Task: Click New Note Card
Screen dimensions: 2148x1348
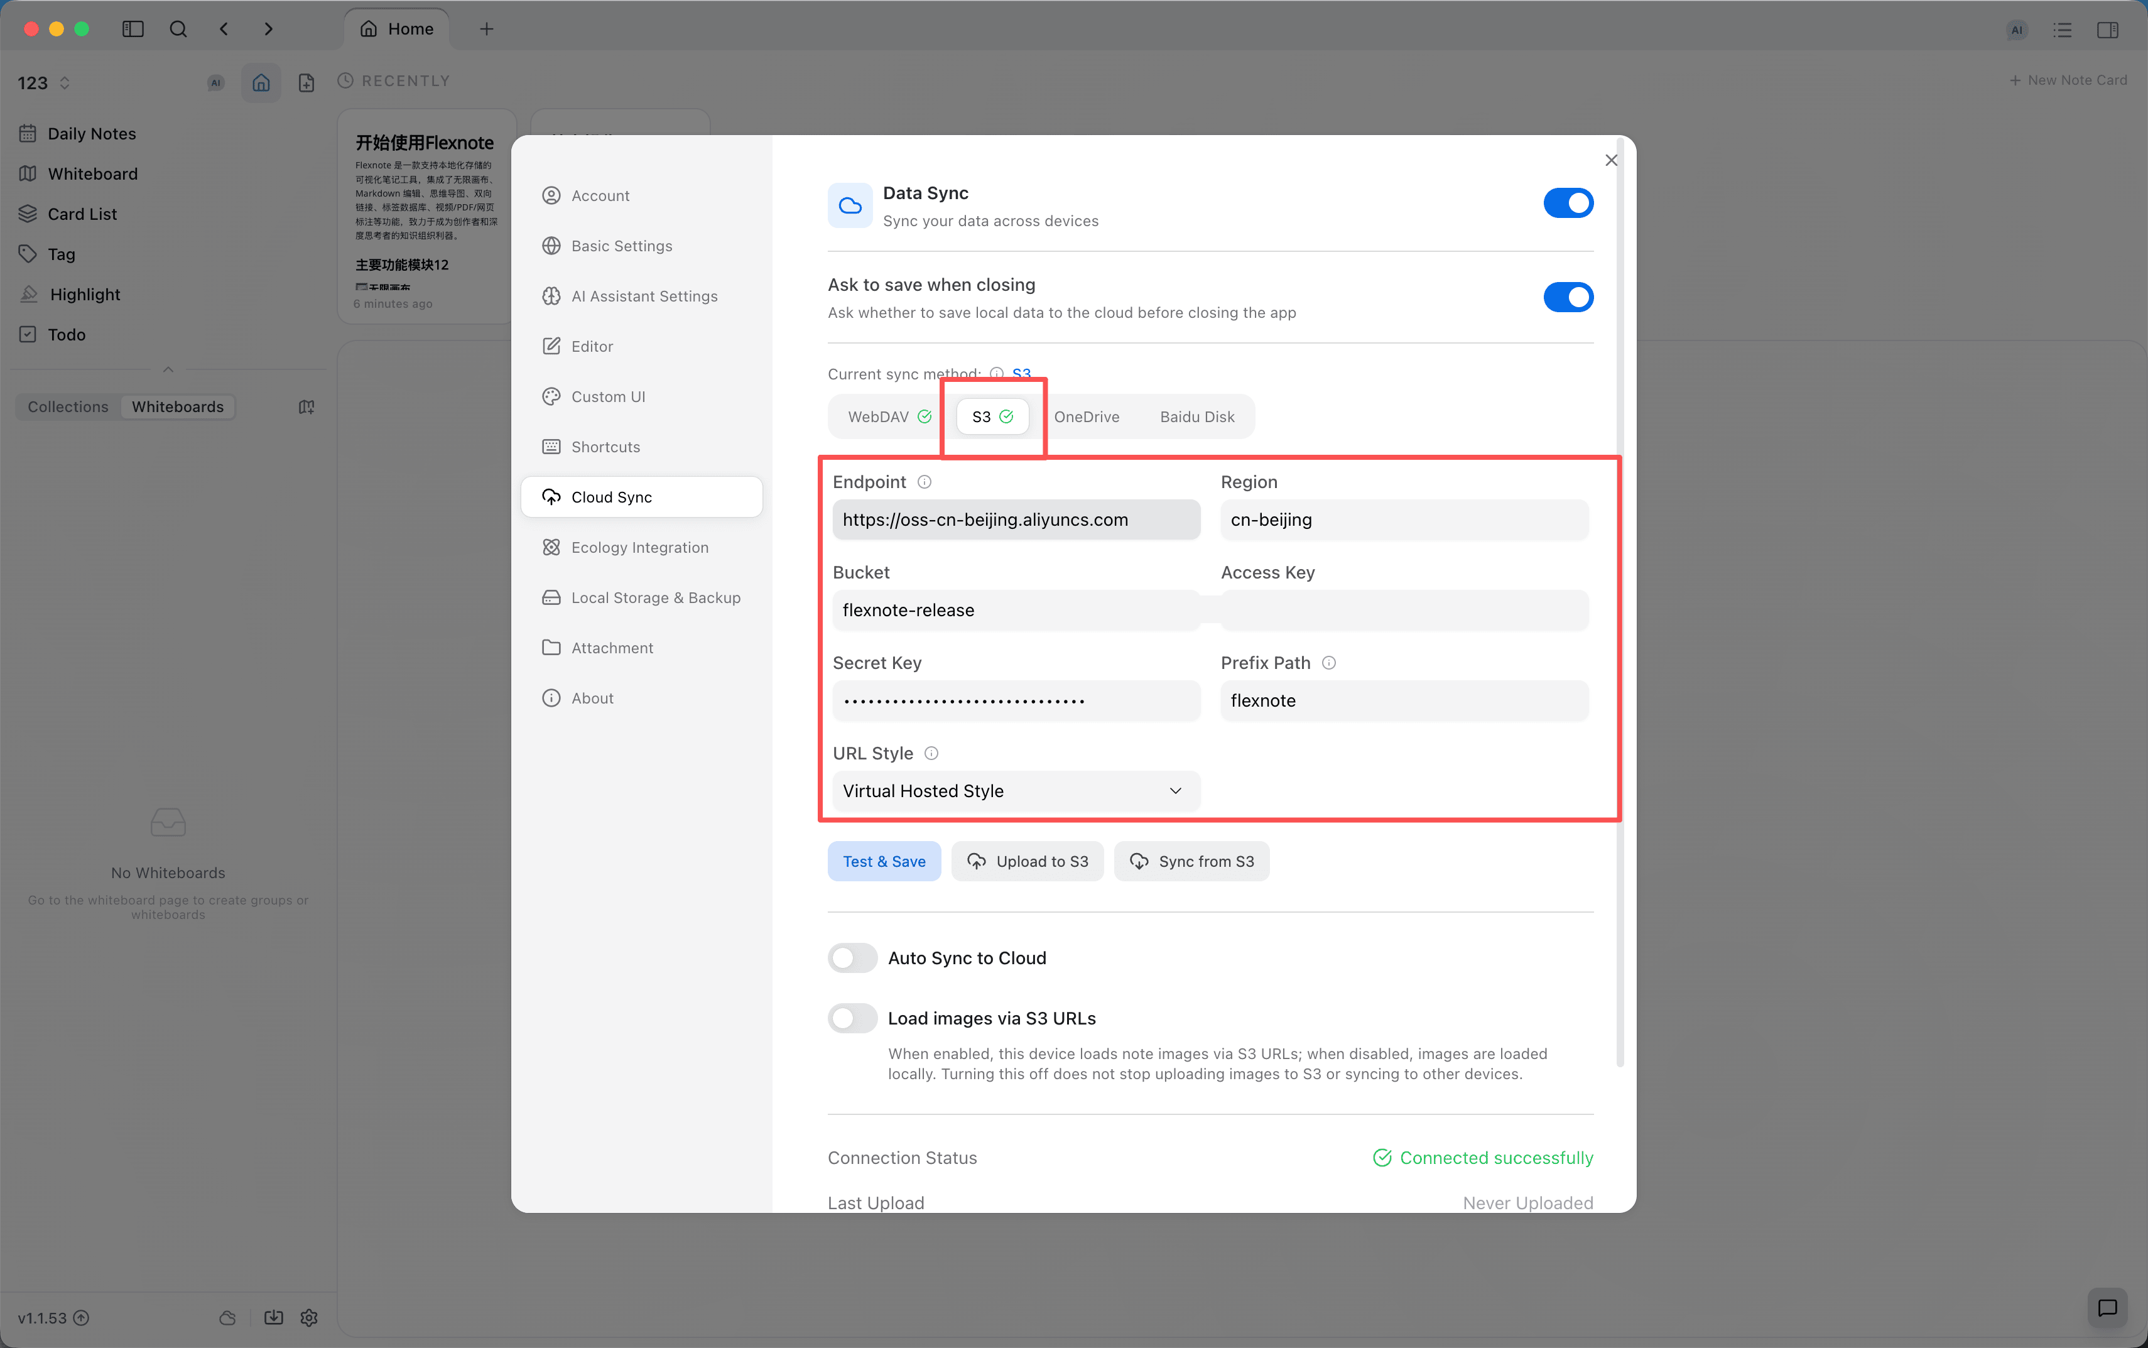Action: point(2068,80)
